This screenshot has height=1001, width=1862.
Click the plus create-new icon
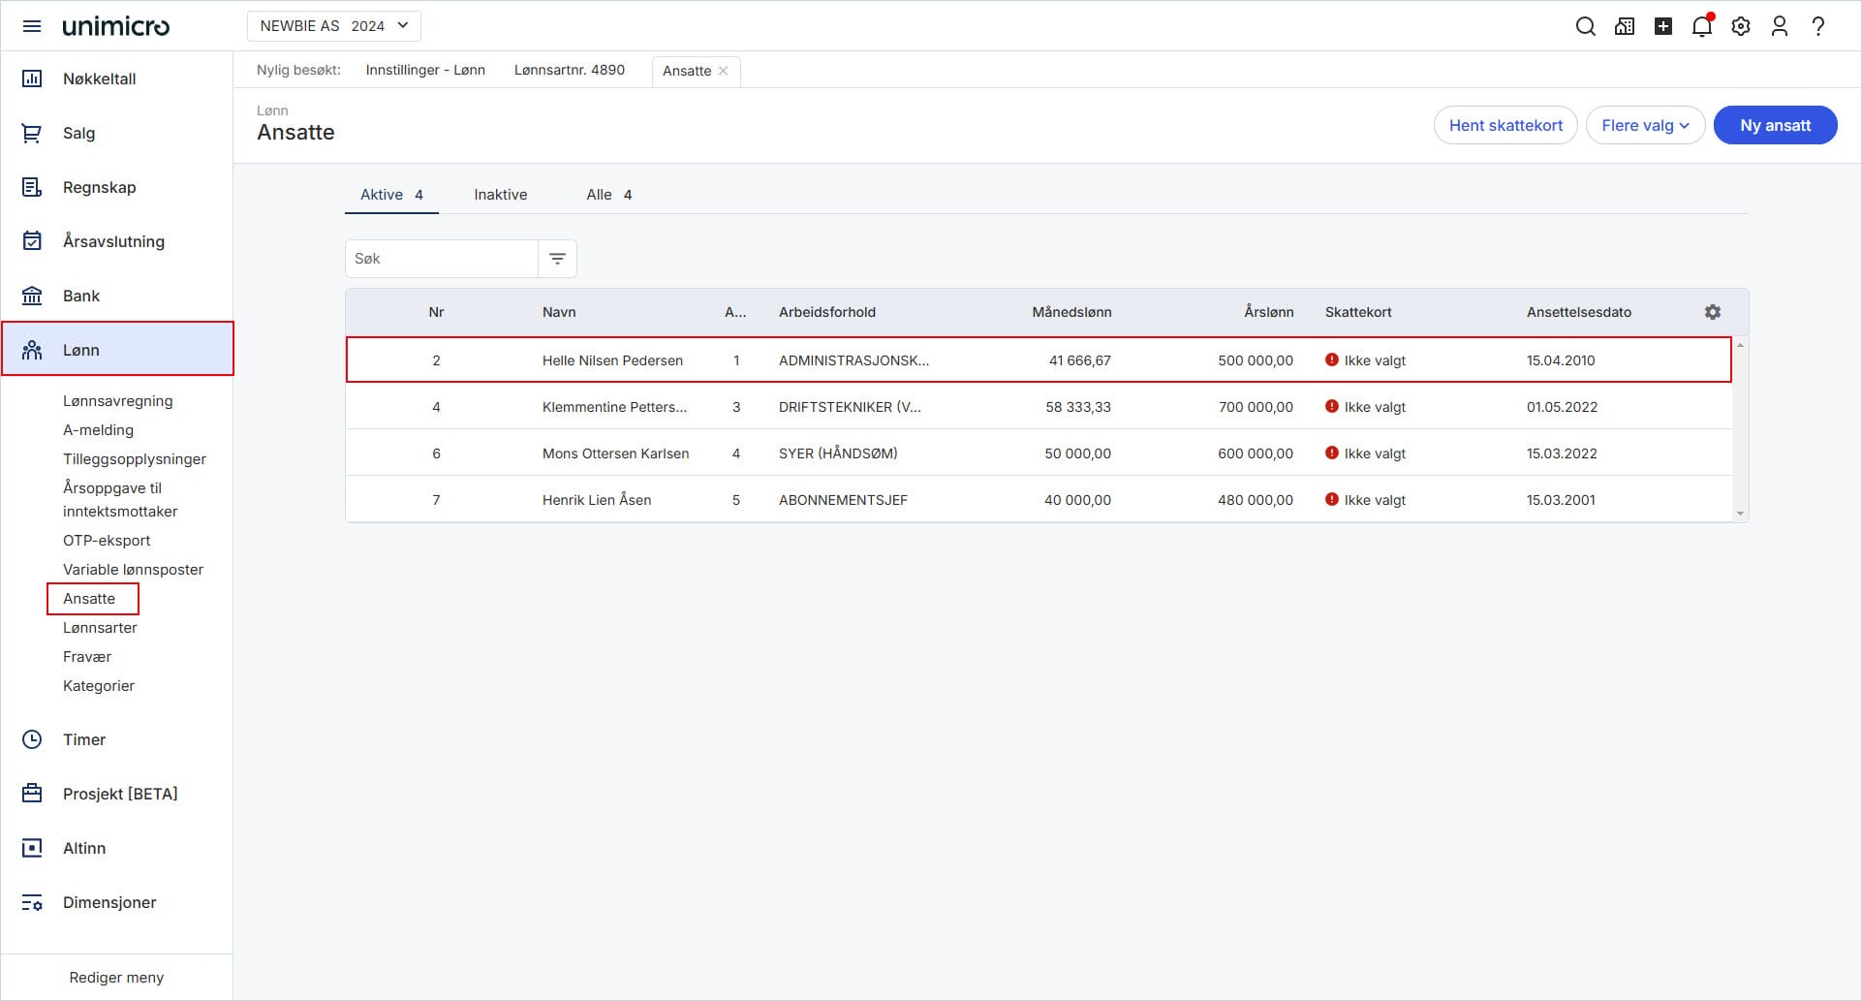pos(1663,26)
